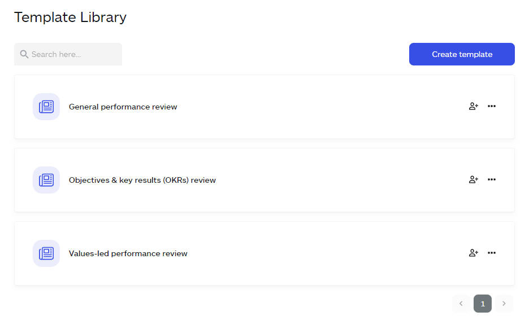Click the previous page arrow icon
Image resolution: width=529 pixels, height=325 pixels.
(x=461, y=304)
